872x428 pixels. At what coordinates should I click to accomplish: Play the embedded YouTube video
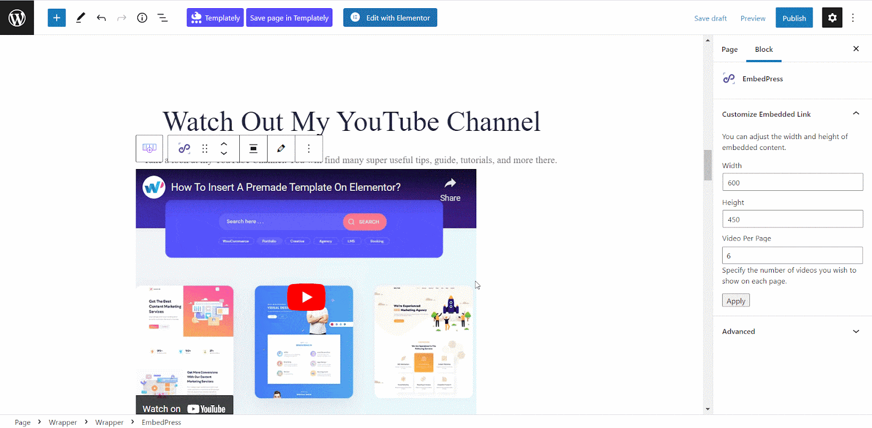[306, 297]
